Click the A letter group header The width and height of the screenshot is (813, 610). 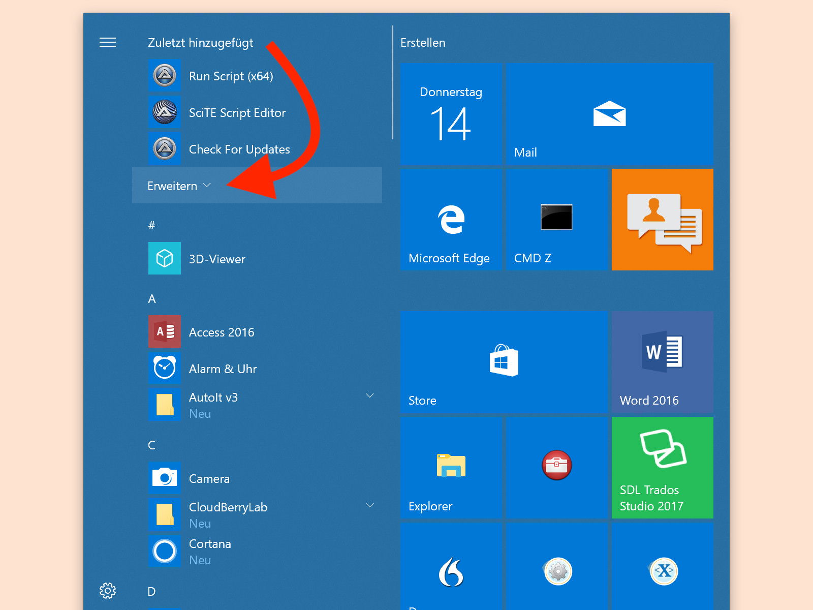coord(151,299)
